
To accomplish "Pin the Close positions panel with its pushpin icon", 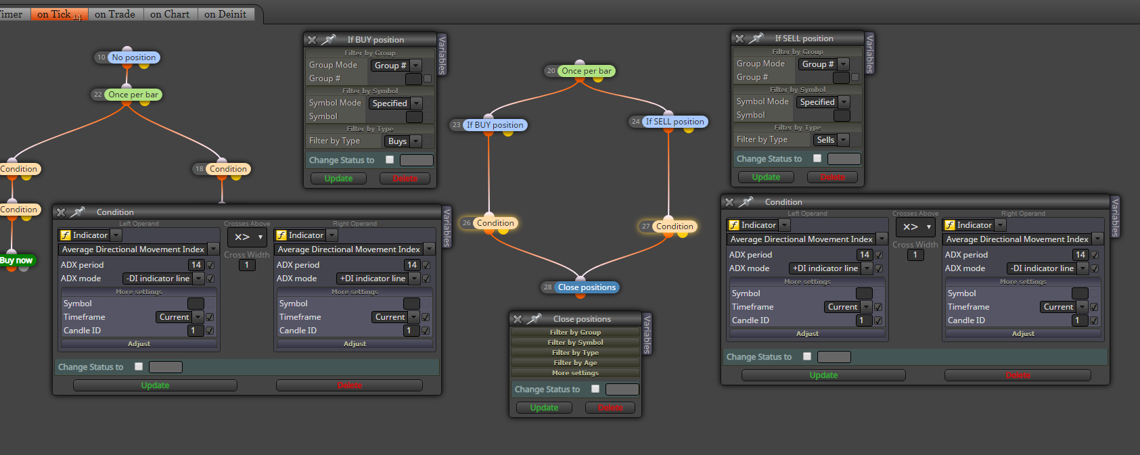I will 534,319.
